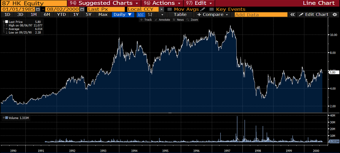Click the Edit Chart button
This screenshot has width=340, height=153.
click(x=313, y=15)
